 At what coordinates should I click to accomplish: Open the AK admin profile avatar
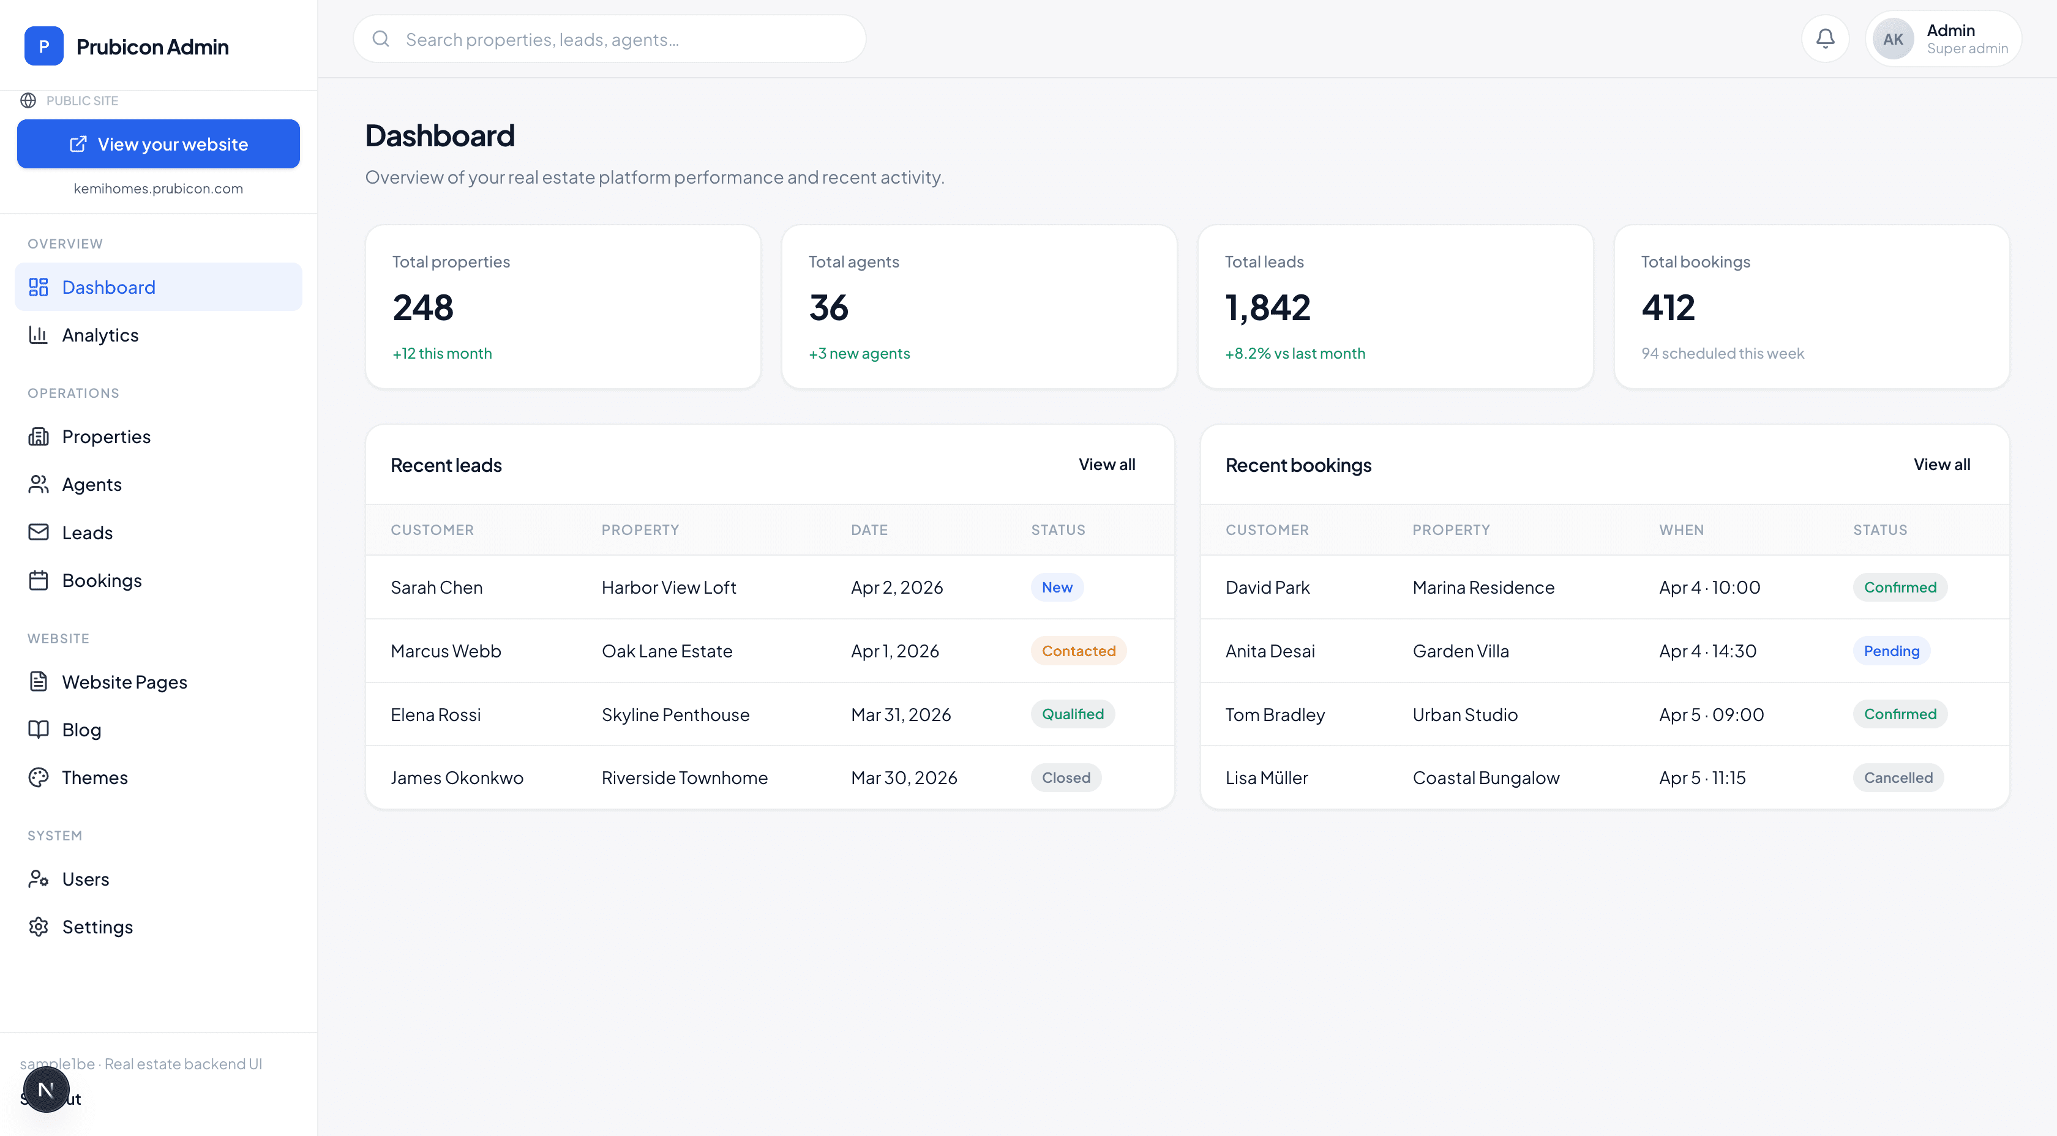click(x=1892, y=37)
